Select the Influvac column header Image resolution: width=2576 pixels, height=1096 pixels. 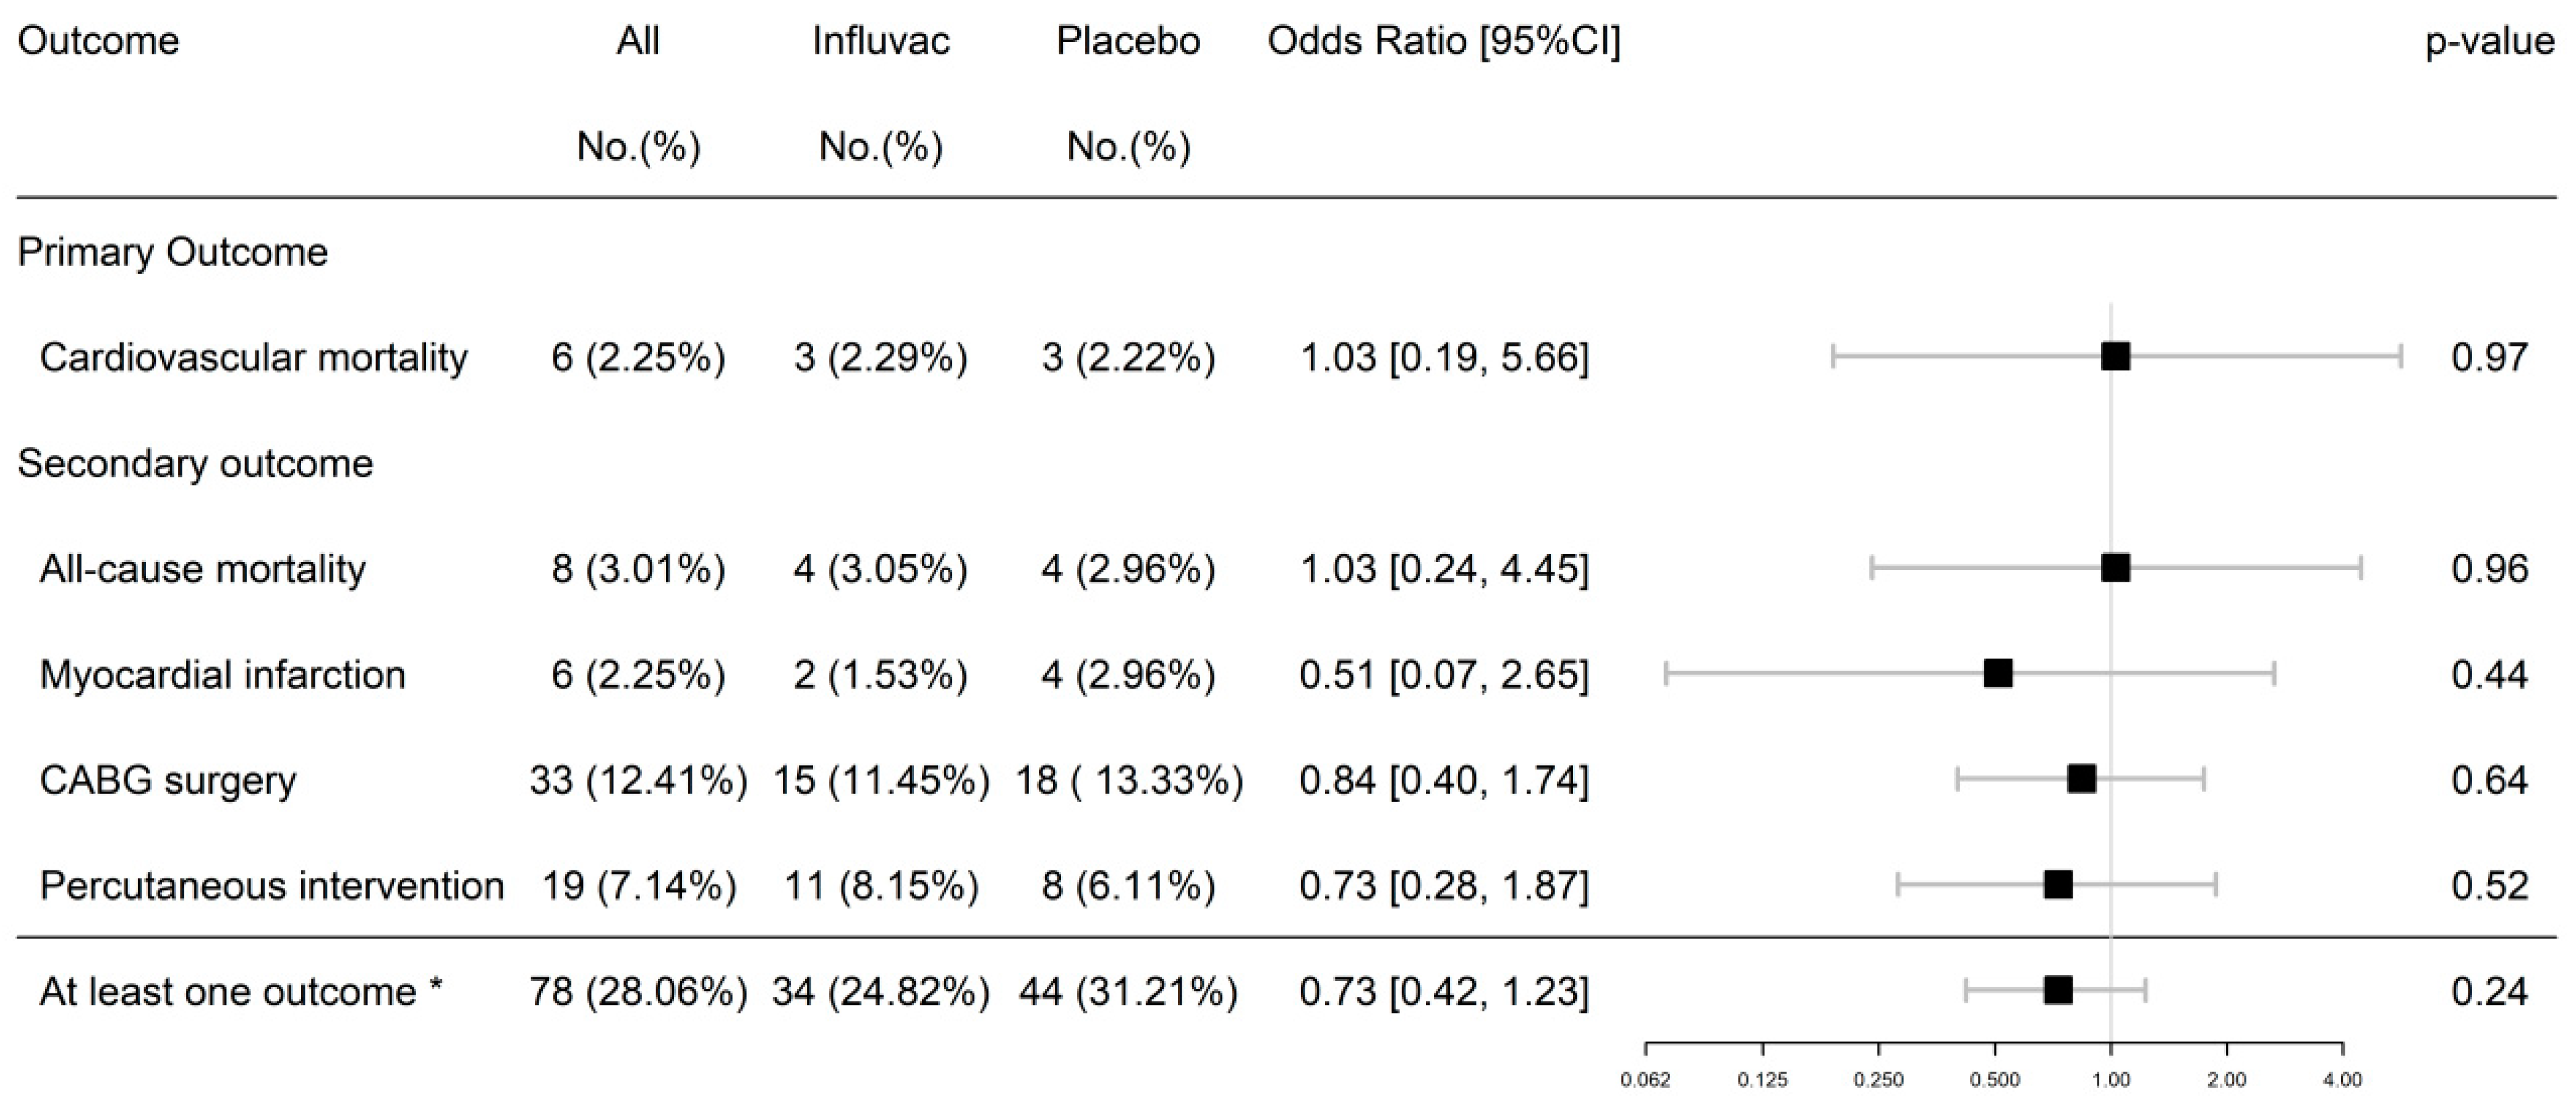pos(880,41)
